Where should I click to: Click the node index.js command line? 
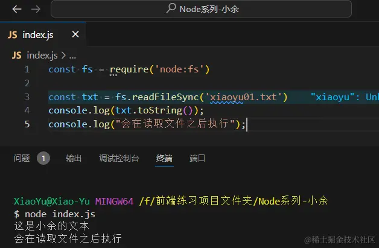coord(60,214)
